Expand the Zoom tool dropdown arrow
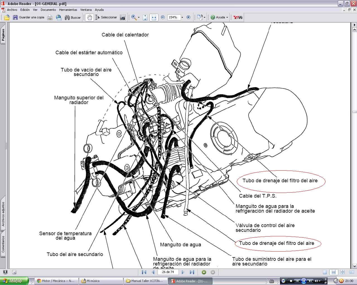The width and height of the screenshot is (357, 285). pos(139,17)
